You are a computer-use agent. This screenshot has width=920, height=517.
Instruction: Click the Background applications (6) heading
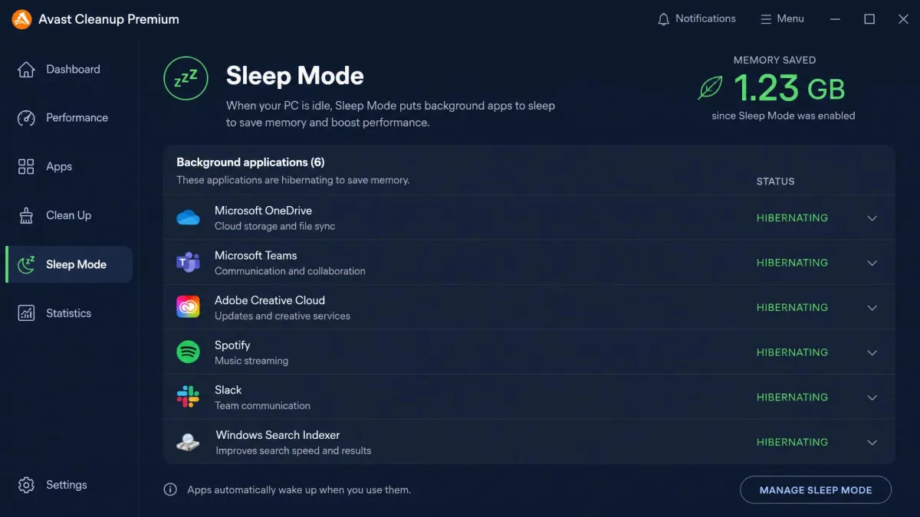[251, 162]
